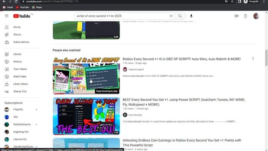The image size is (268, 151).
Task: Click the NatashaHyena channel avatar
Action: pyautogui.click(x=7, y=125)
